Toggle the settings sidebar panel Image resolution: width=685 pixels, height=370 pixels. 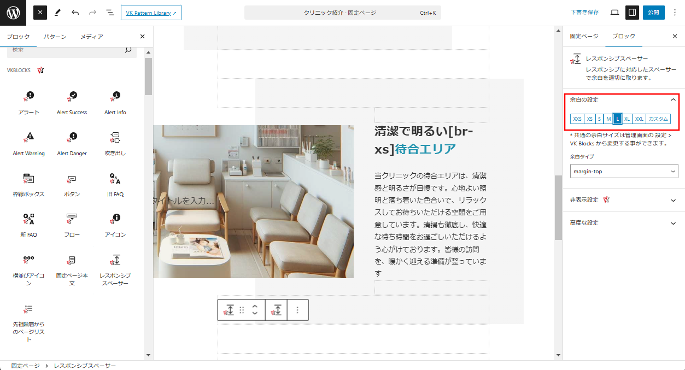tap(632, 13)
